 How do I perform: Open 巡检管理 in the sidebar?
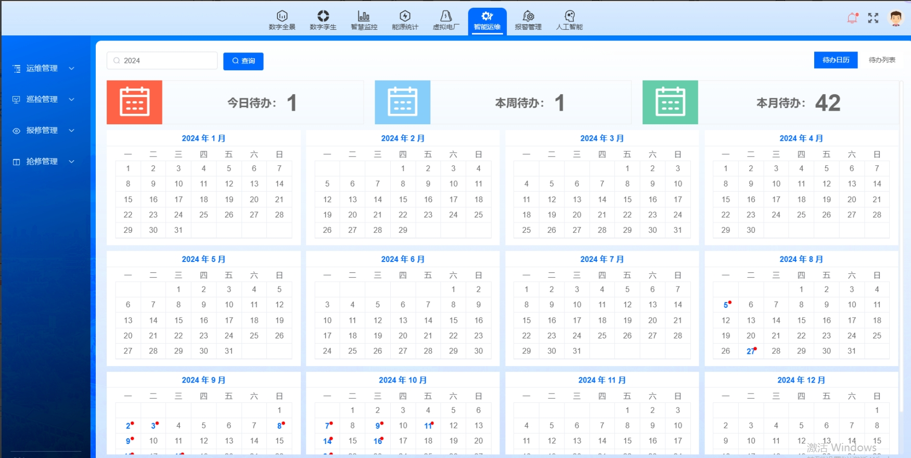(x=42, y=99)
